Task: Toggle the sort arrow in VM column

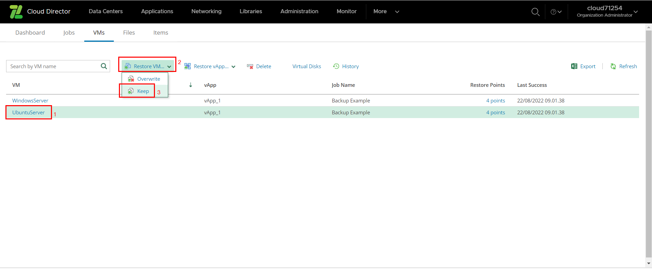Action: [191, 85]
